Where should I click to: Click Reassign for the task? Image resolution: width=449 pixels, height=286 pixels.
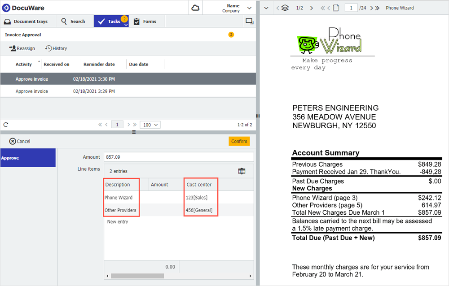[22, 48]
